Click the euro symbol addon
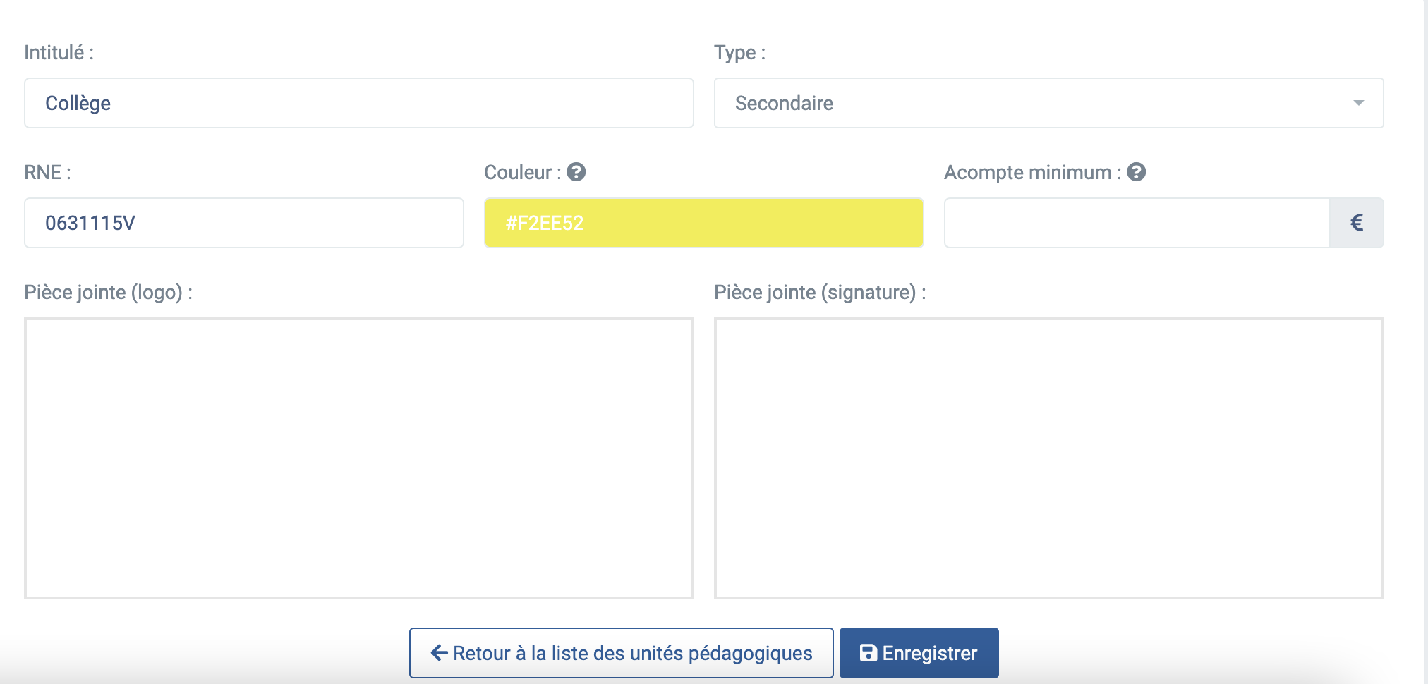The height and width of the screenshot is (684, 1428). point(1357,223)
